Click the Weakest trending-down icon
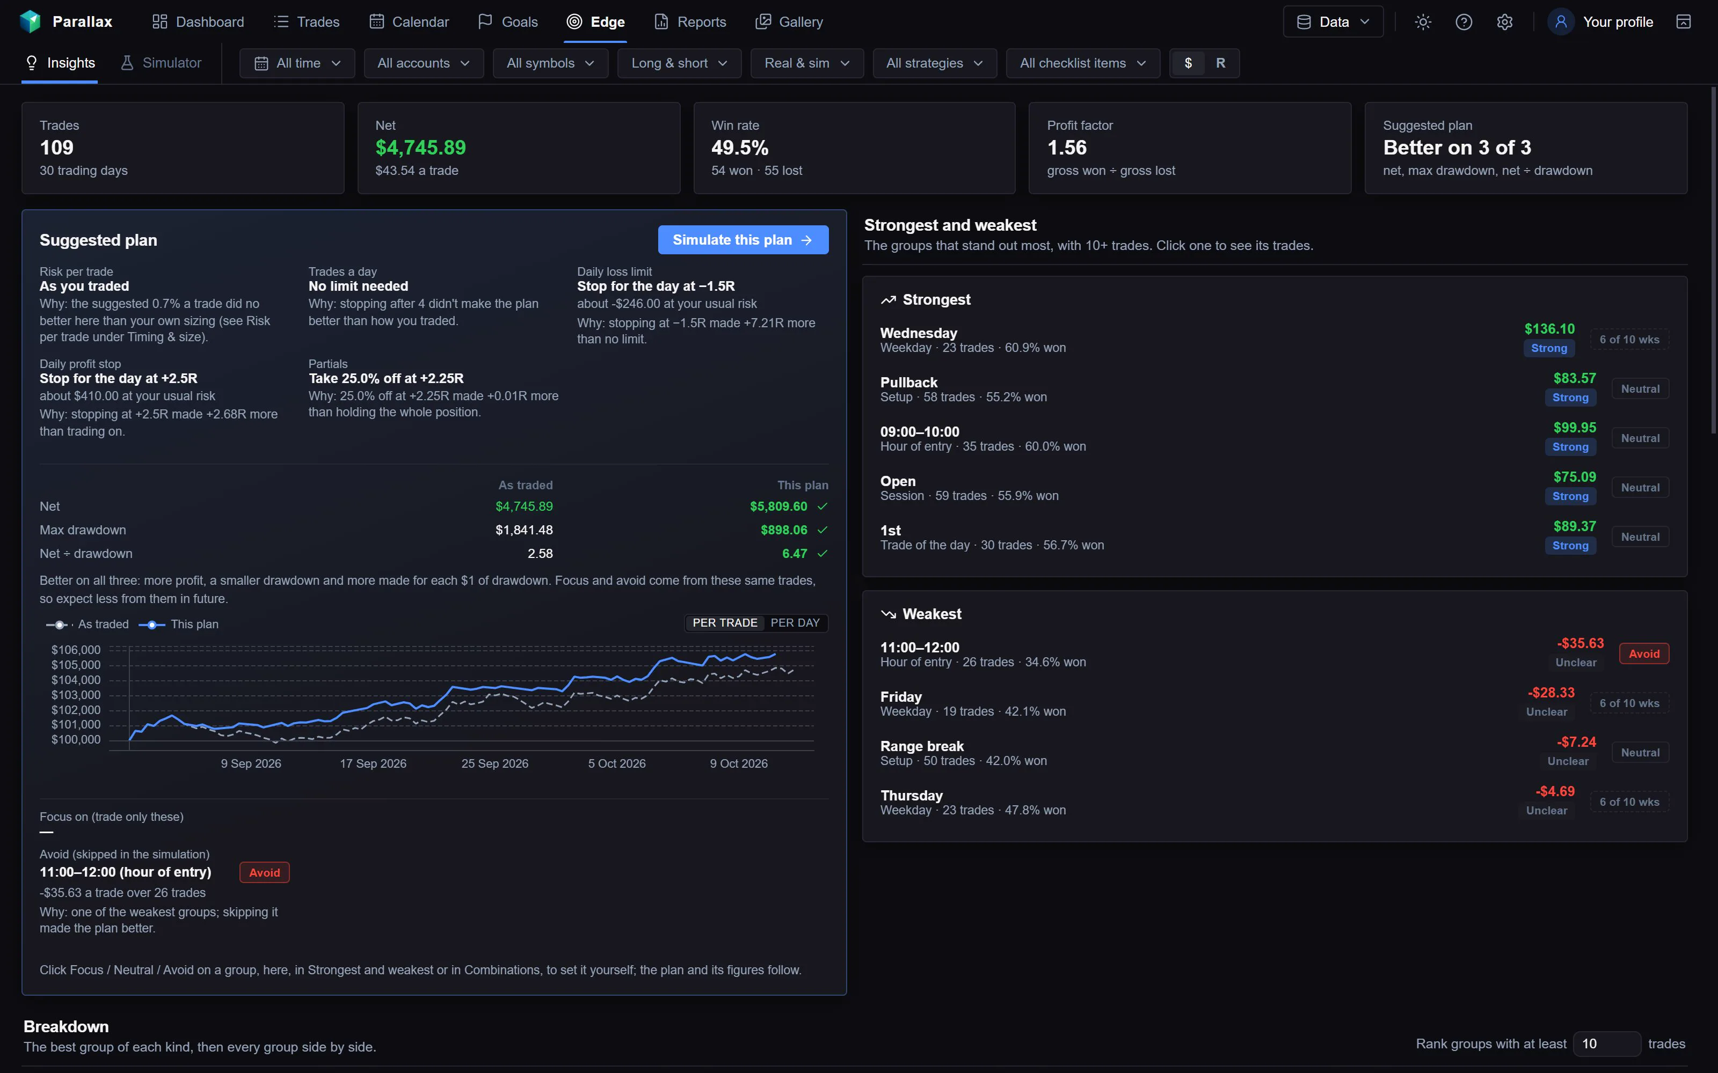The image size is (1718, 1073). [x=888, y=615]
